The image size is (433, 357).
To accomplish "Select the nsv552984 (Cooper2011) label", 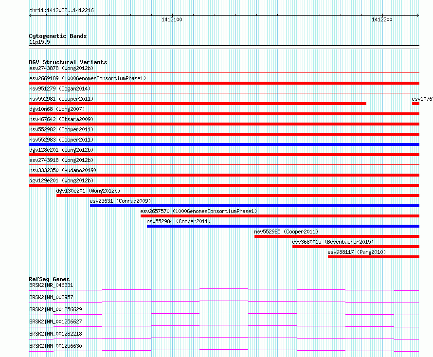I will 179,221.
